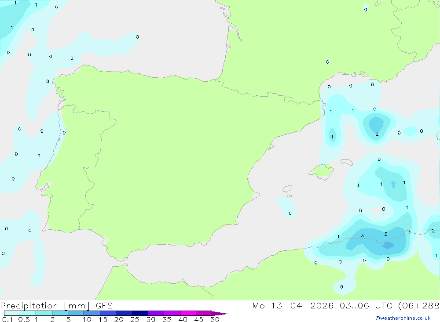Image resolution: width=440 pixels, height=322 pixels.
Task: Click the legend label 0.1
Action: pyautogui.click(x=7, y=319)
